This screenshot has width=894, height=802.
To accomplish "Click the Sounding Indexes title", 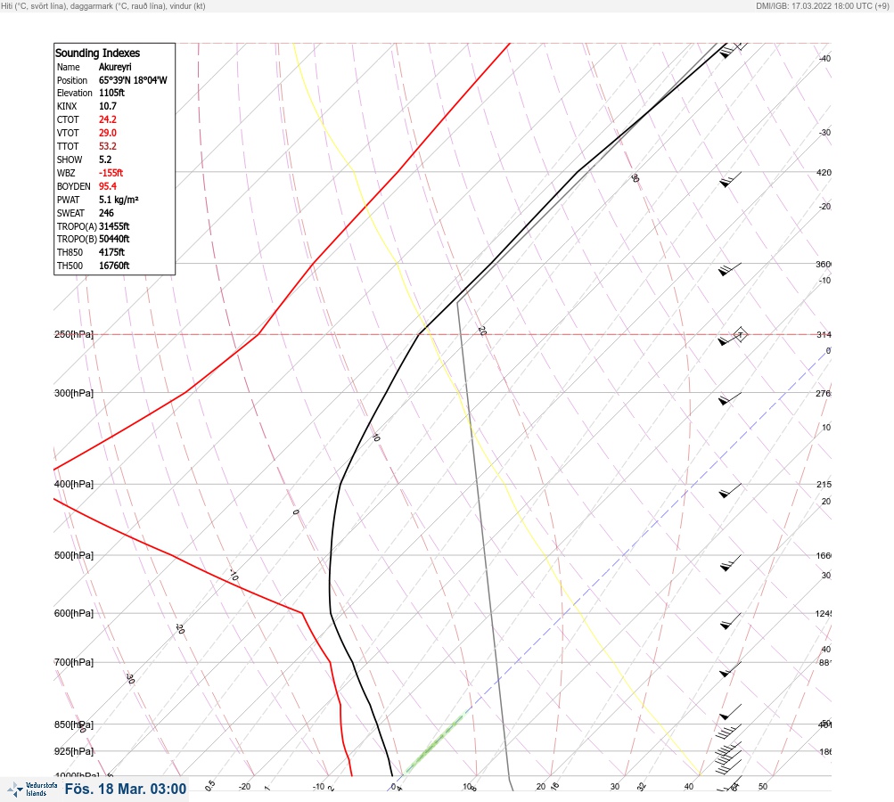I will (97, 53).
